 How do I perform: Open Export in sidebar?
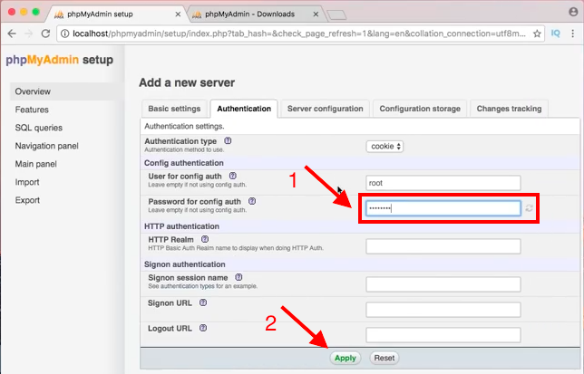27,200
